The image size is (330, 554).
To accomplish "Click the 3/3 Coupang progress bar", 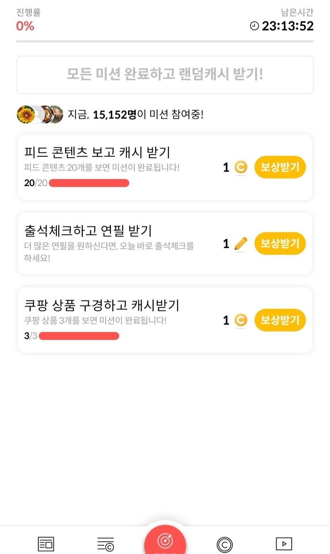I will click(79, 336).
